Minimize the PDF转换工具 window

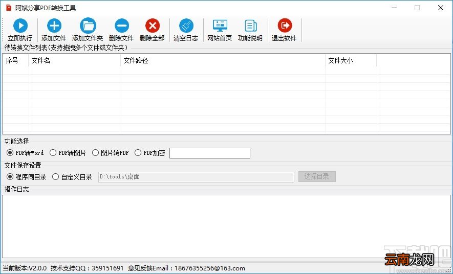click(394, 8)
